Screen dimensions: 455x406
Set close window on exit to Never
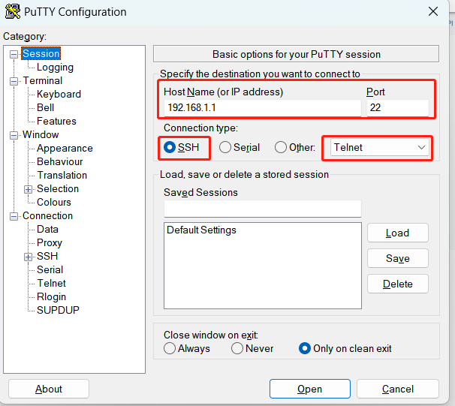pyautogui.click(x=237, y=348)
